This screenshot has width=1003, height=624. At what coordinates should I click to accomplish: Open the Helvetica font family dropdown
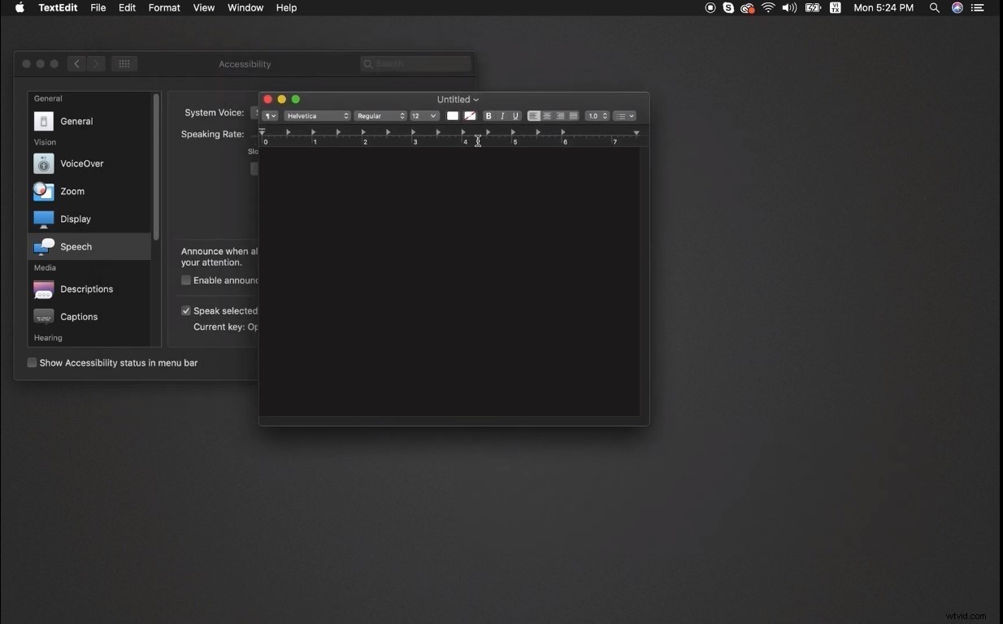pos(317,115)
